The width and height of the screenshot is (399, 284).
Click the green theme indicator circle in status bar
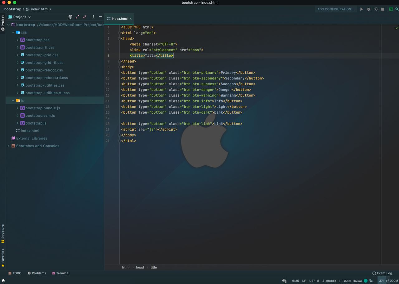[366, 281]
